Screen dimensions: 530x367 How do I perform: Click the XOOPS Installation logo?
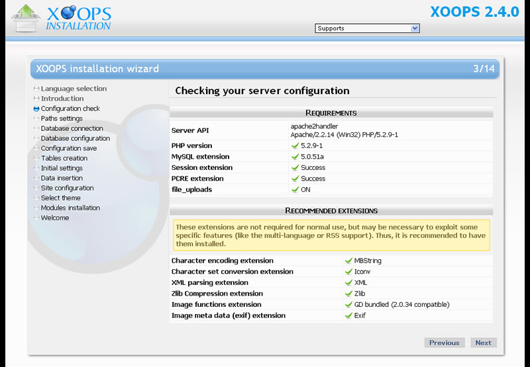pyautogui.click(x=78, y=18)
